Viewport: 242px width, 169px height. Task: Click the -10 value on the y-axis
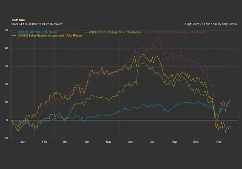point(6,138)
